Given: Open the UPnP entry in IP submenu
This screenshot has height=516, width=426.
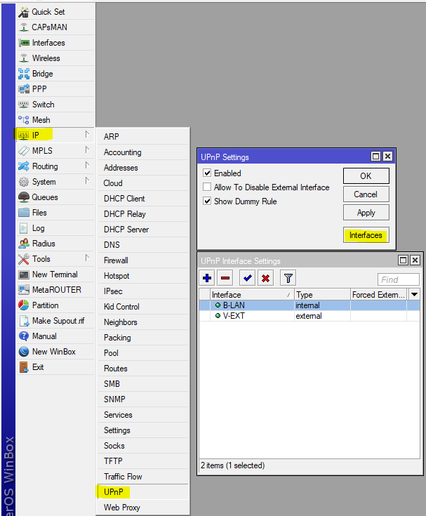Looking at the screenshot, I should click(142, 492).
